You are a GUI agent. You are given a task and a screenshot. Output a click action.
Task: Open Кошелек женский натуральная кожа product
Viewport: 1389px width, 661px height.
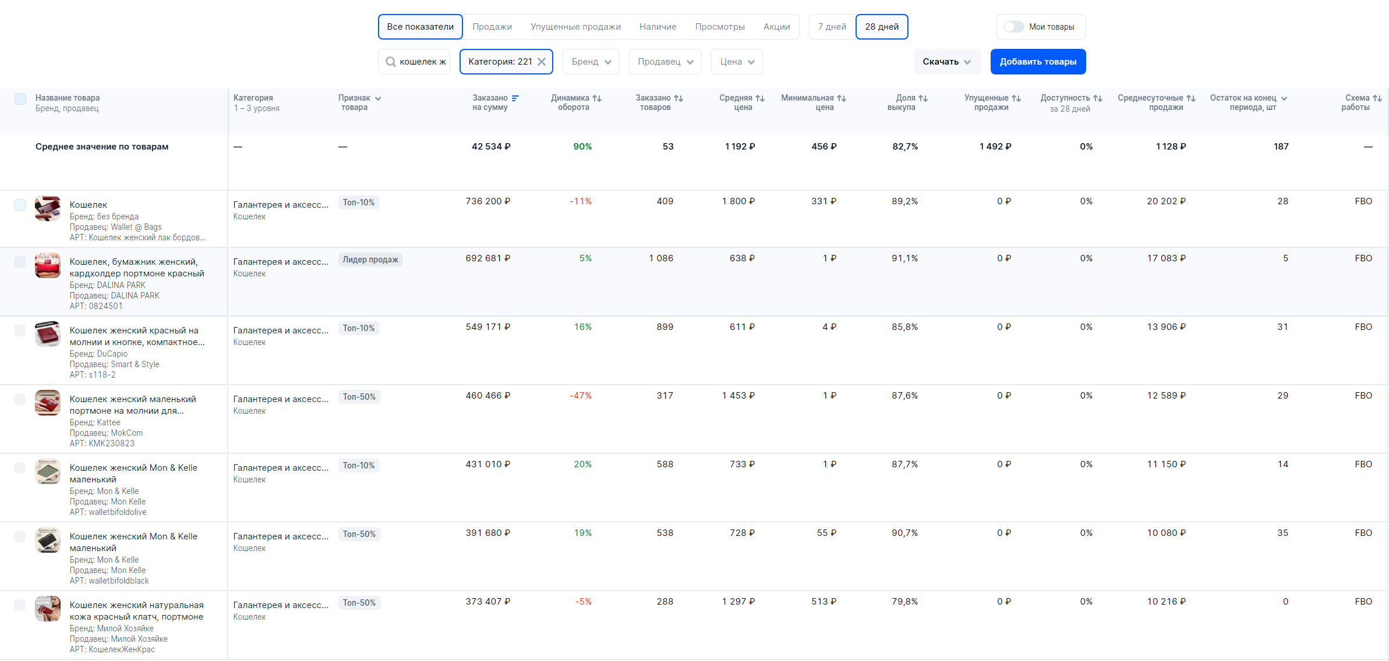point(137,611)
